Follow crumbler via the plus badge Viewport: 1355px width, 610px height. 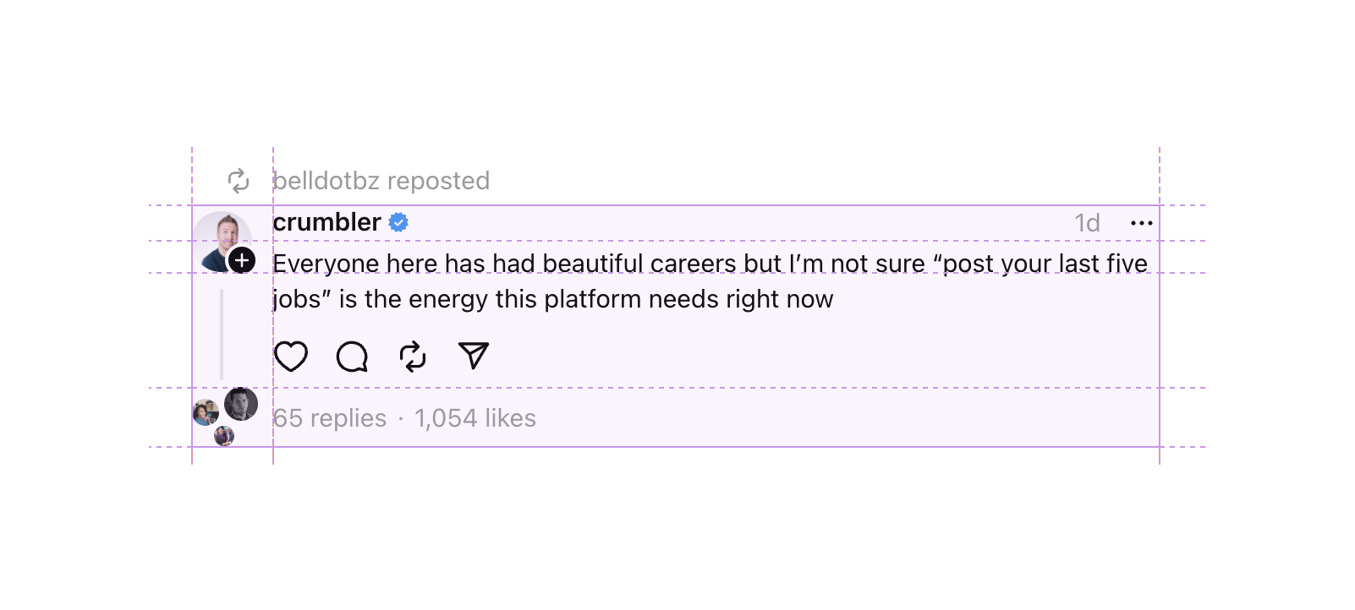[x=242, y=260]
